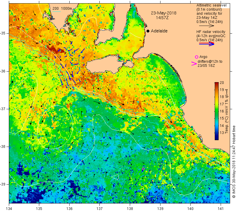Click the black altimetric velocity legend arrow
The image size is (236, 212).
(x=206, y=26)
